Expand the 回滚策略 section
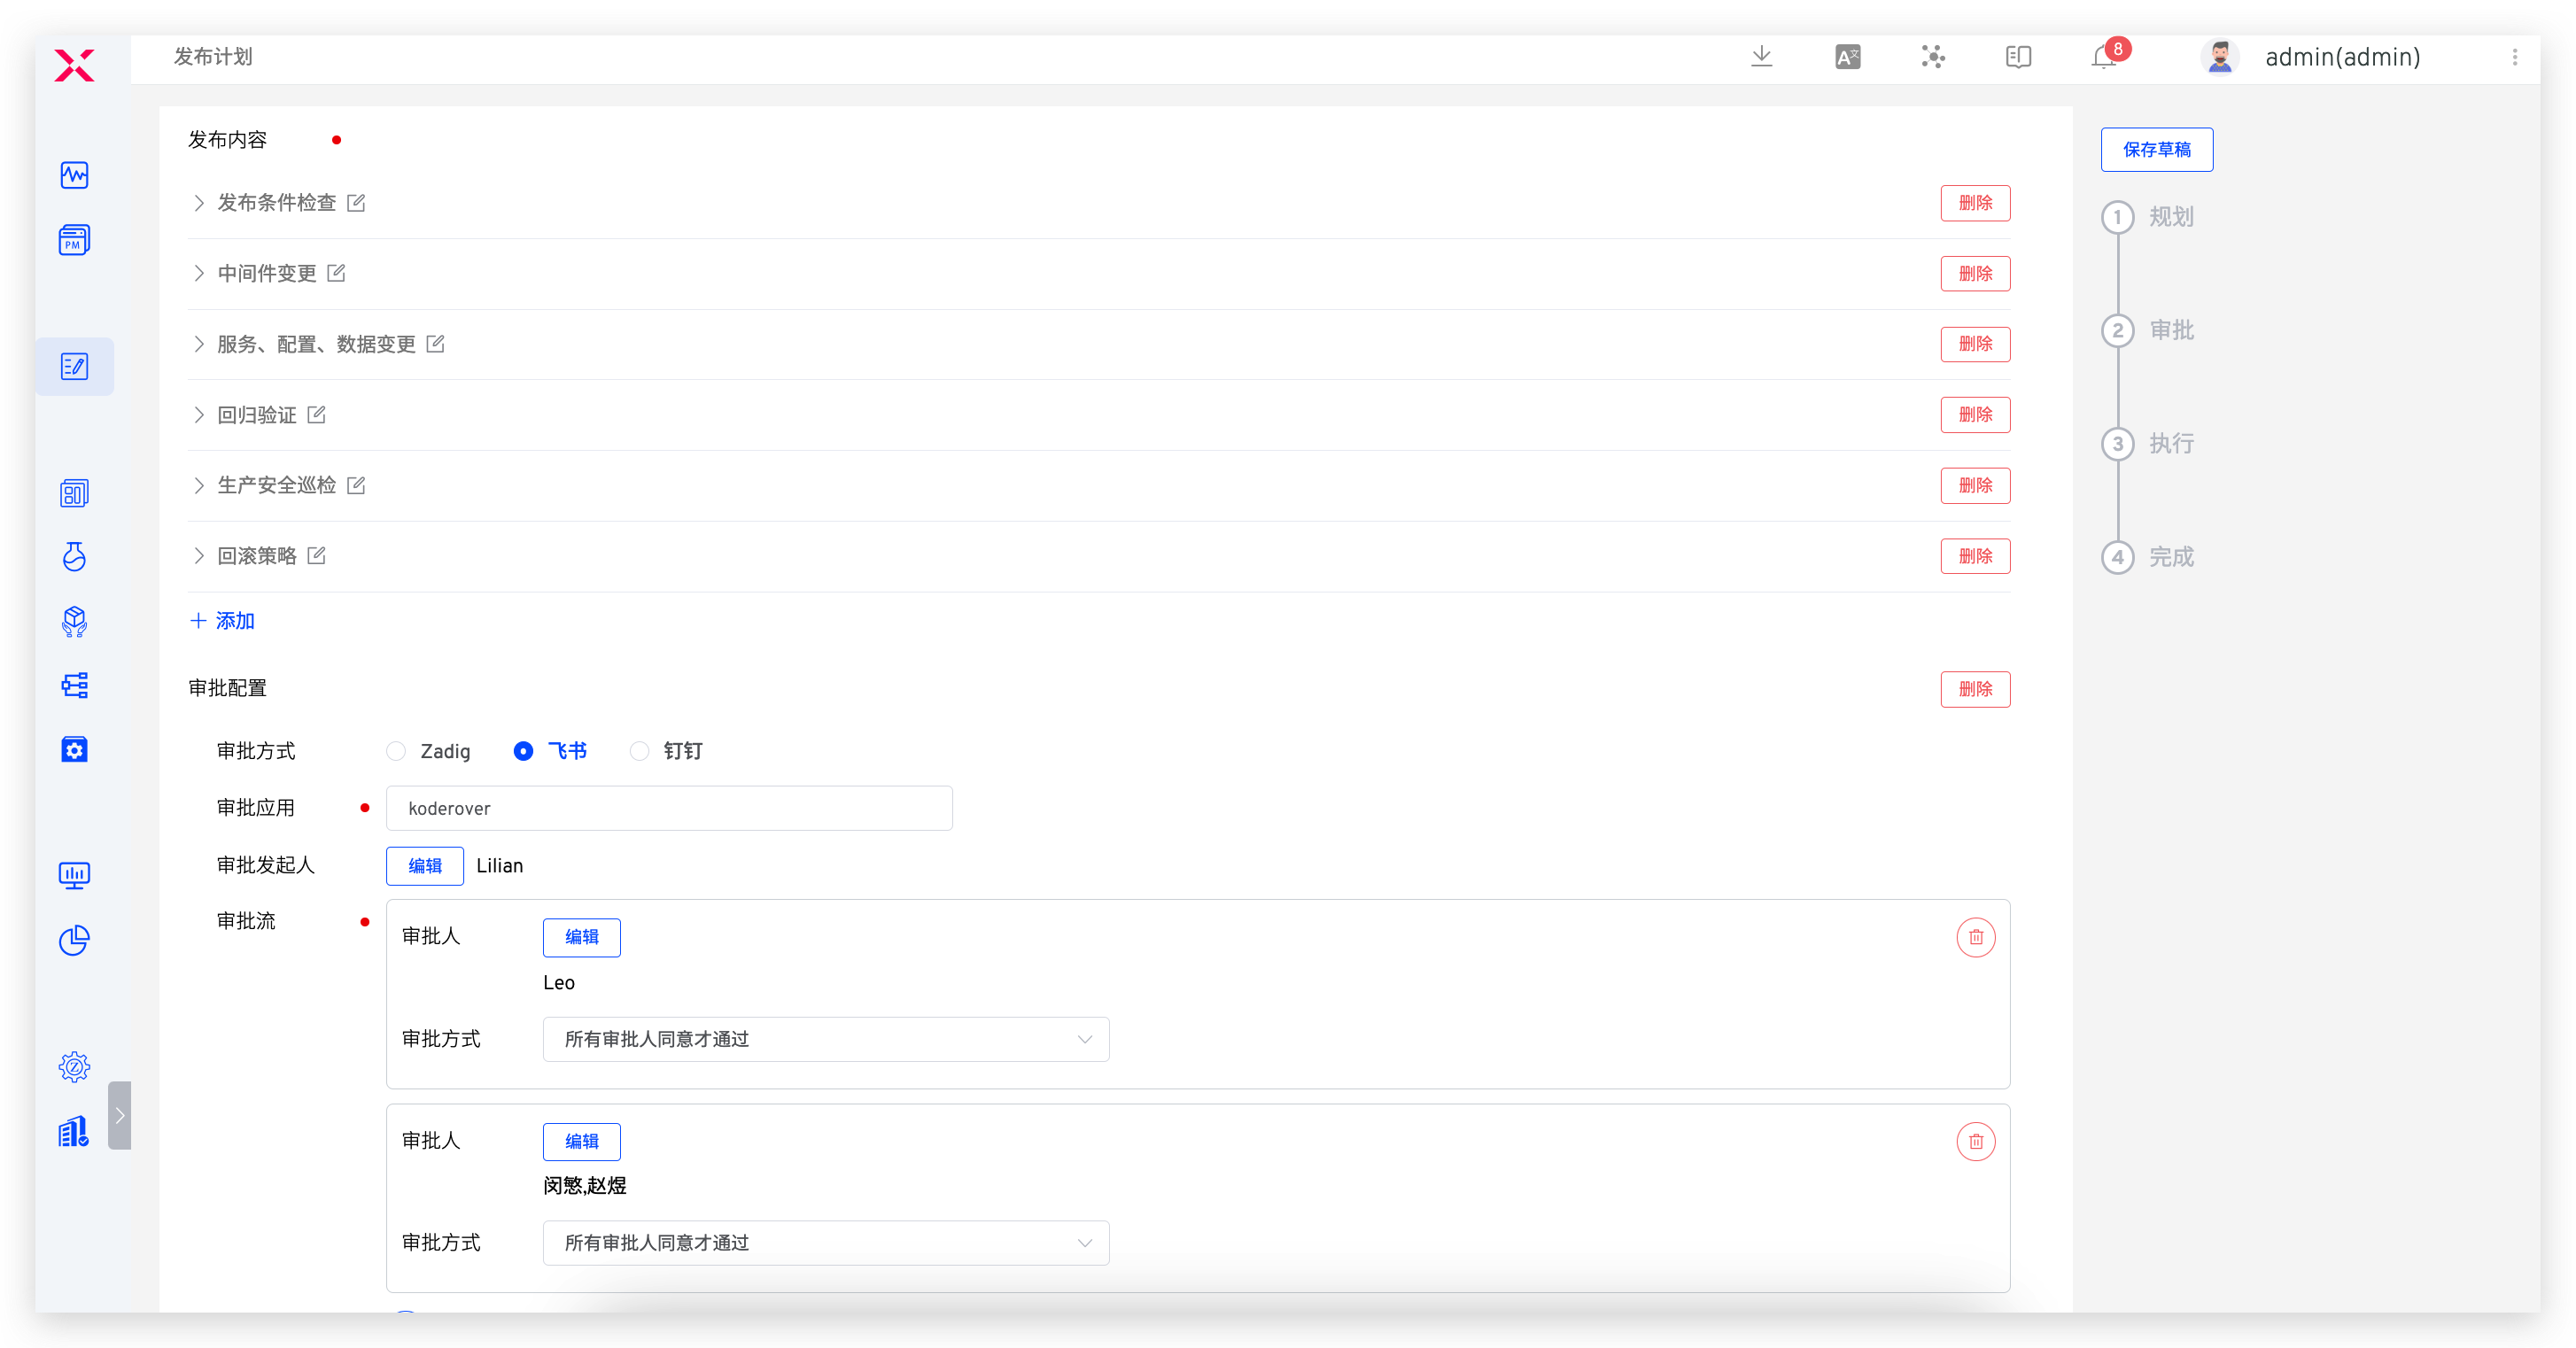The image size is (2576, 1348). (x=199, y=556)
